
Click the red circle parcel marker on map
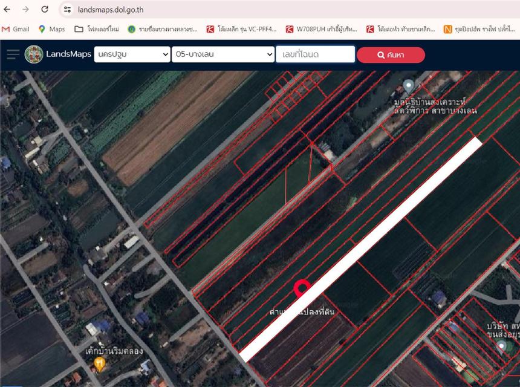(302, 288)
